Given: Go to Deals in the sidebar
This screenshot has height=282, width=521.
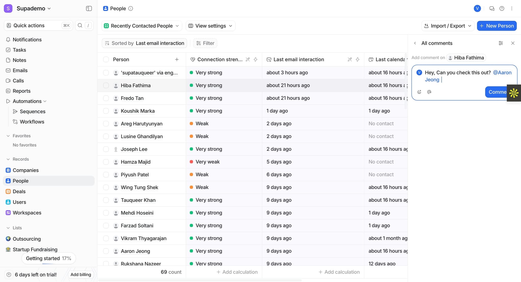Looking at the screenshot, I should coord(19,192).
